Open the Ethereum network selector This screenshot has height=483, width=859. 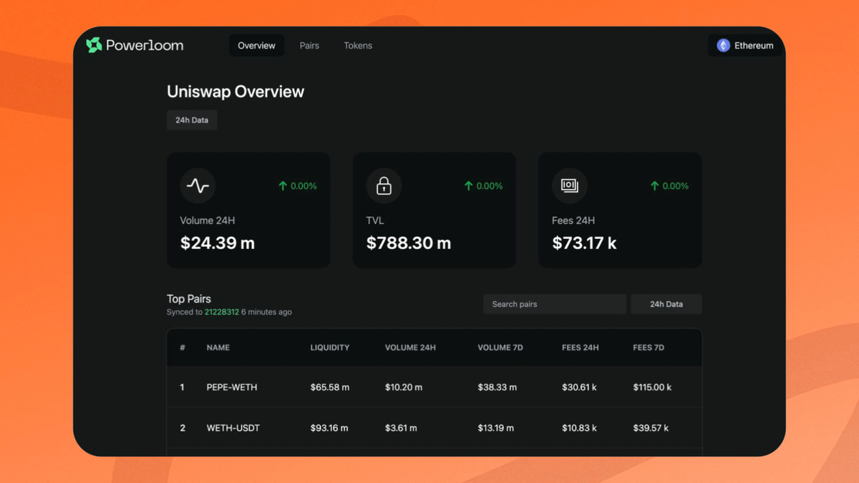coord(745,45)
